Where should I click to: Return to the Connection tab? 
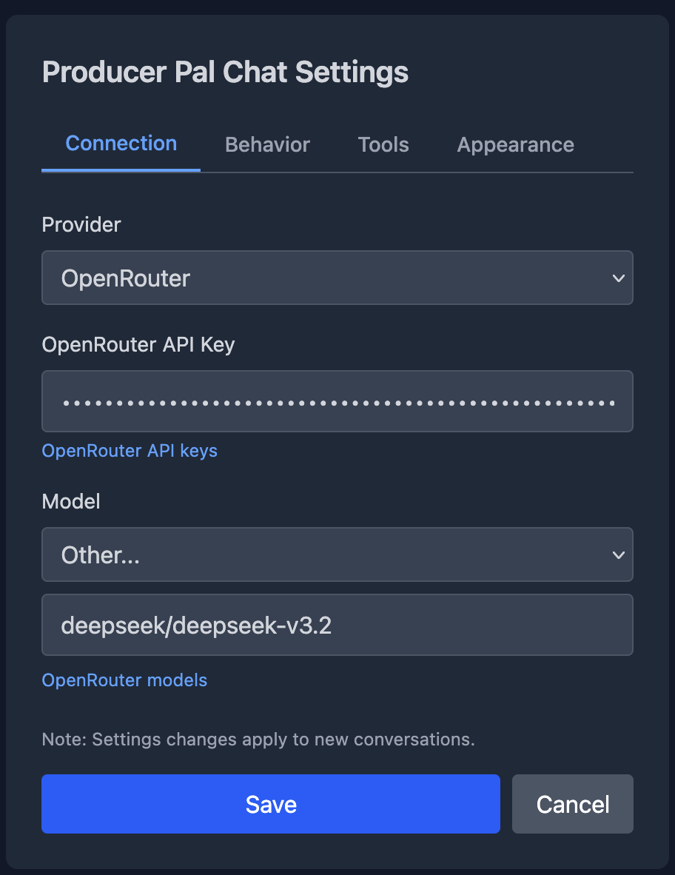point(121,144)
